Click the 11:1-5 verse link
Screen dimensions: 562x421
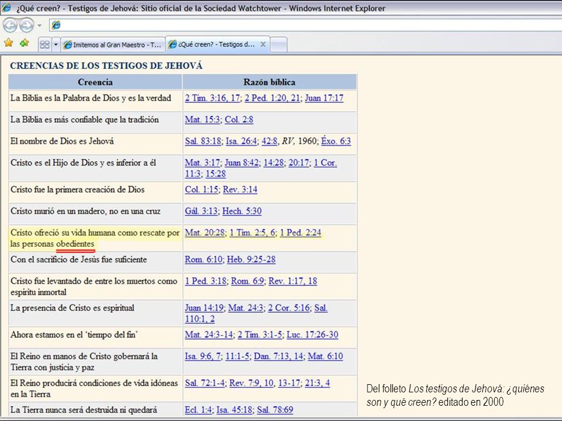[x=237, y=356]
